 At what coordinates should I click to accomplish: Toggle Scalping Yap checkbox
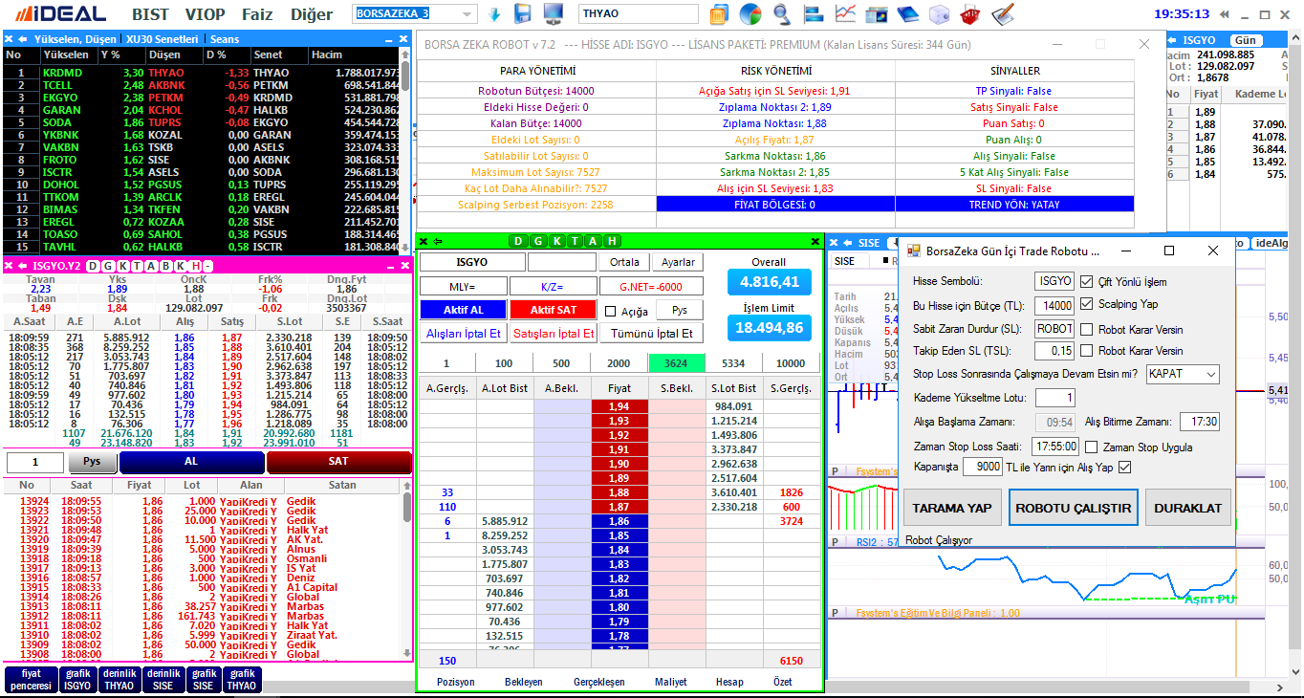(x=1086, y=304)
